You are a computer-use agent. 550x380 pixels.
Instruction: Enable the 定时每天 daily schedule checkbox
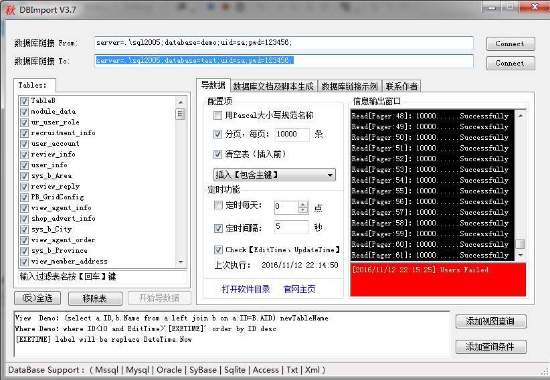(x=218, y=205)
